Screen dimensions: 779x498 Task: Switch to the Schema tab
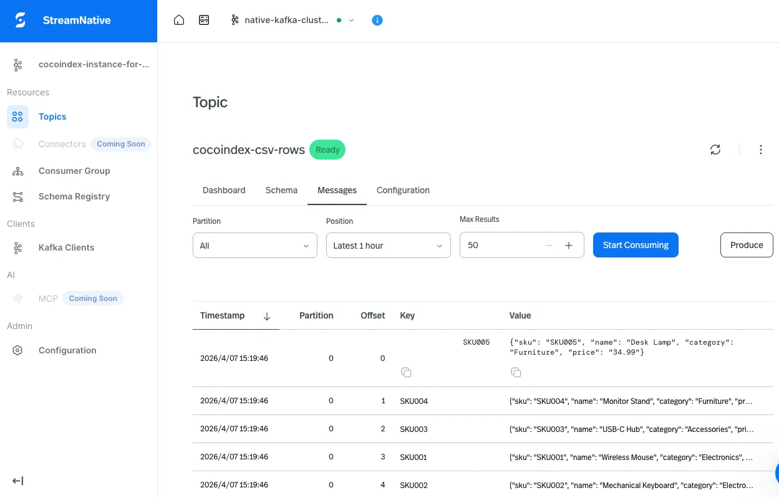click(x=281, y=190)
